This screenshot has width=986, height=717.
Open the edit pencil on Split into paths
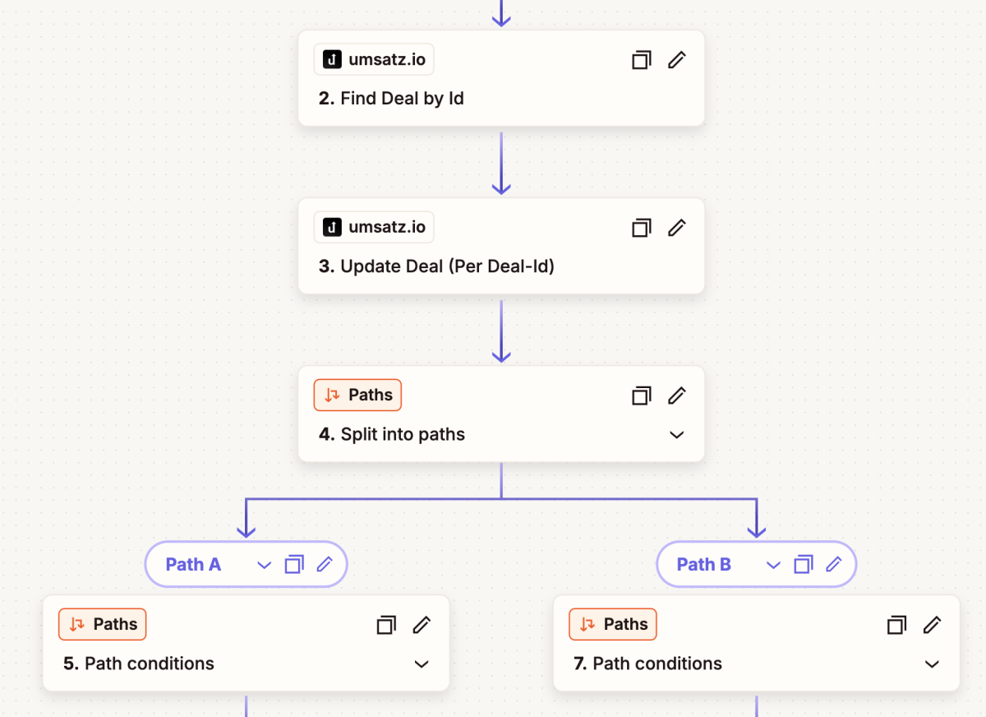click(x=676, y=396)
